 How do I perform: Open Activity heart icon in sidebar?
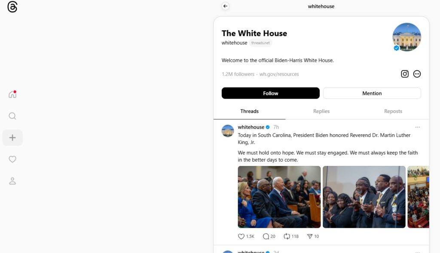12,159
